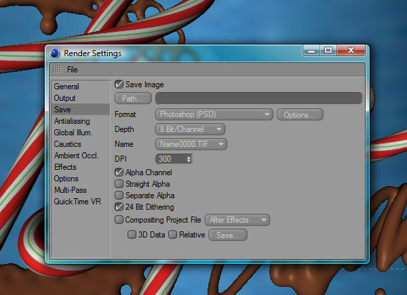
Task: Open the QuickTime VR settings page
Action: pyautogui.click(x=77, y=202)
